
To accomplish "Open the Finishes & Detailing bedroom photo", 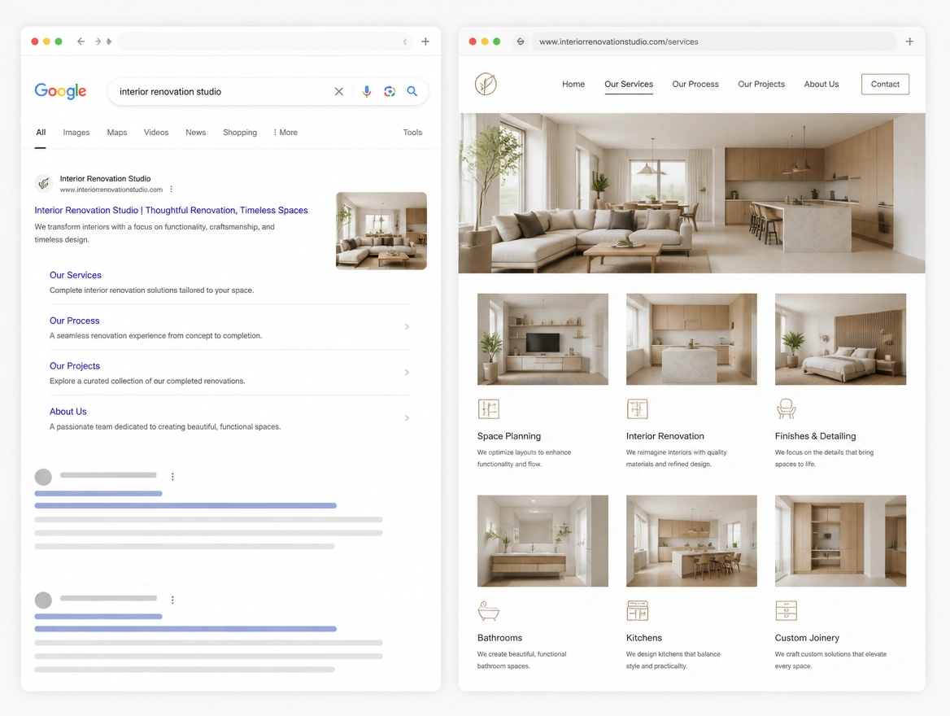I will pos(840,339).
